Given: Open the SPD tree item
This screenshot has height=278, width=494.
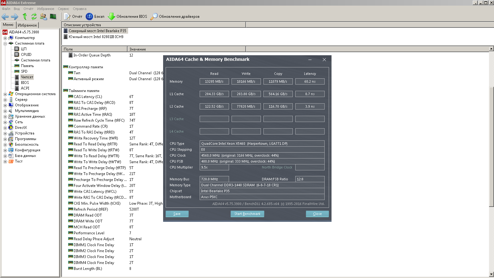Looking at the screenshot, I should tap(24, 71).
